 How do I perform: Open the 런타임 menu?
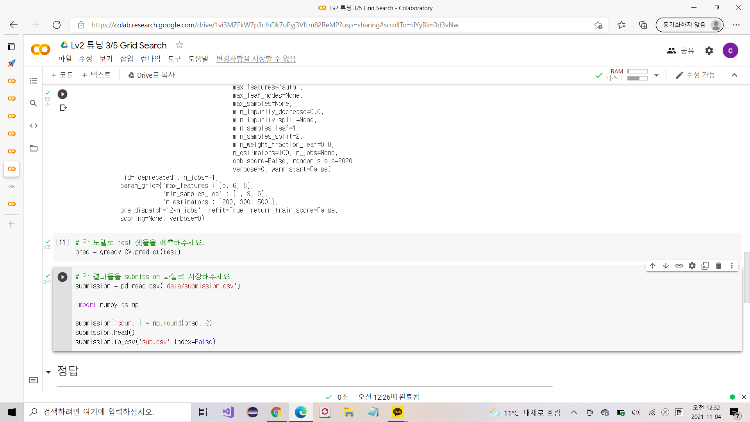coord(150,59)
